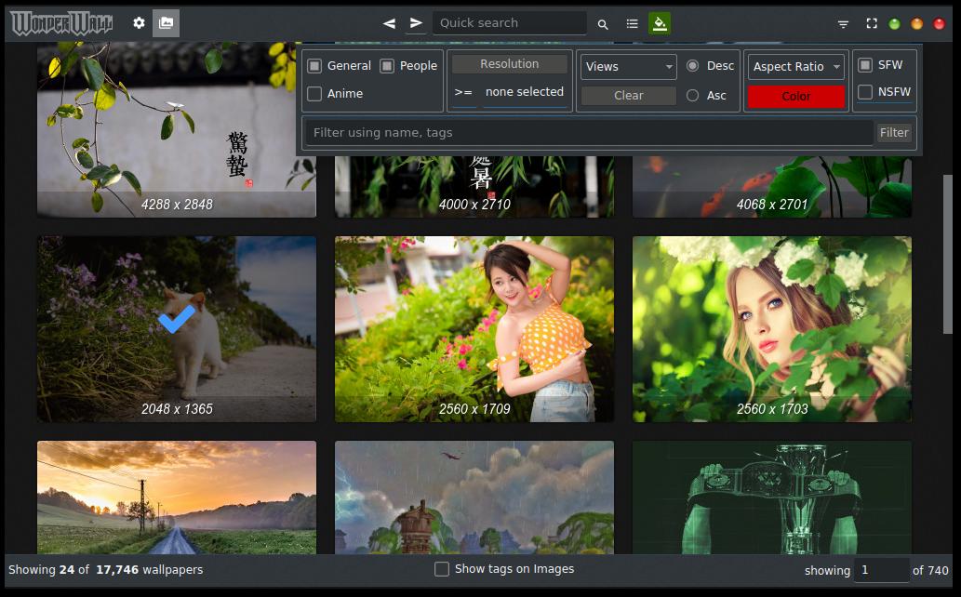Go to previous page with left arrow
This screenshot has width=961, height=597.
click(x=389, y=23)
